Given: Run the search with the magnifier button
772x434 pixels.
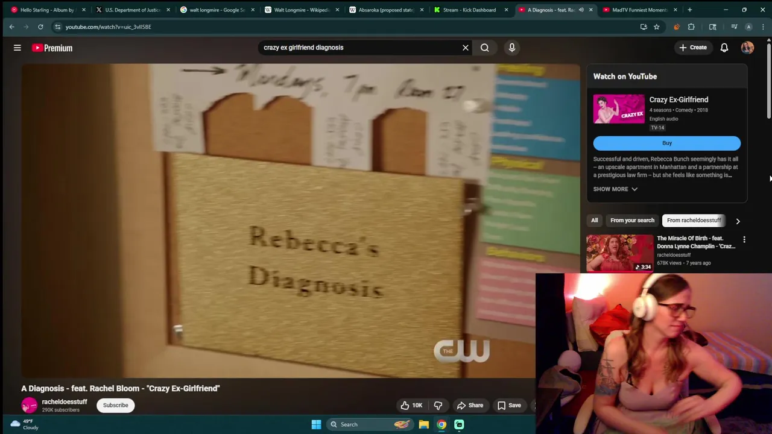Looking at the screenshot, I should click(x=485, y=48).
